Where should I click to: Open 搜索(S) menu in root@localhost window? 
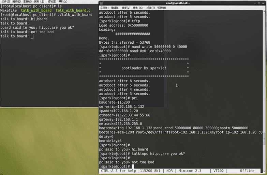click(x=138, y=8)
